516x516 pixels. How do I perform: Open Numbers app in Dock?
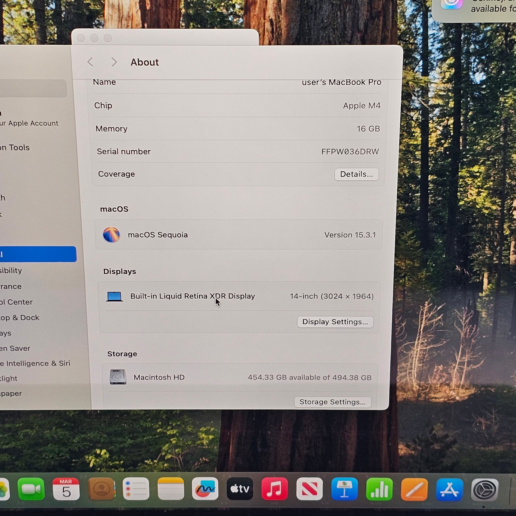click(379, 489)
